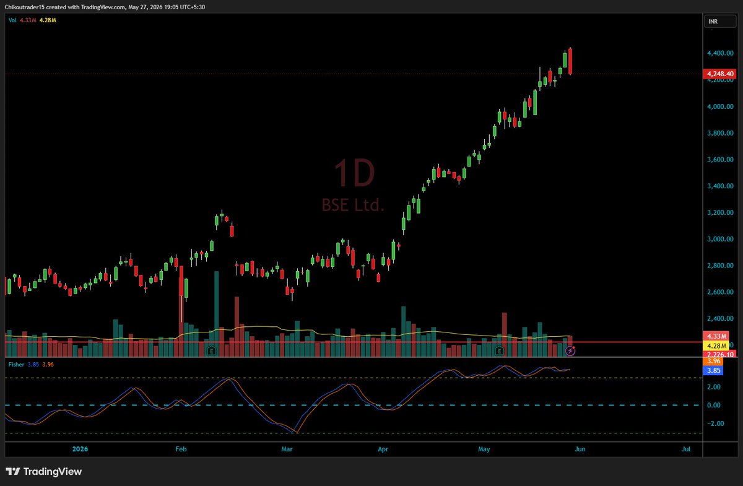Click the 2,226.10 red price label
The height and width of the screenshot is (486, 743).
[718, 354]
